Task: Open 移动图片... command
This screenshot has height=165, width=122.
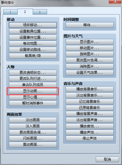Action: point(90,48)
